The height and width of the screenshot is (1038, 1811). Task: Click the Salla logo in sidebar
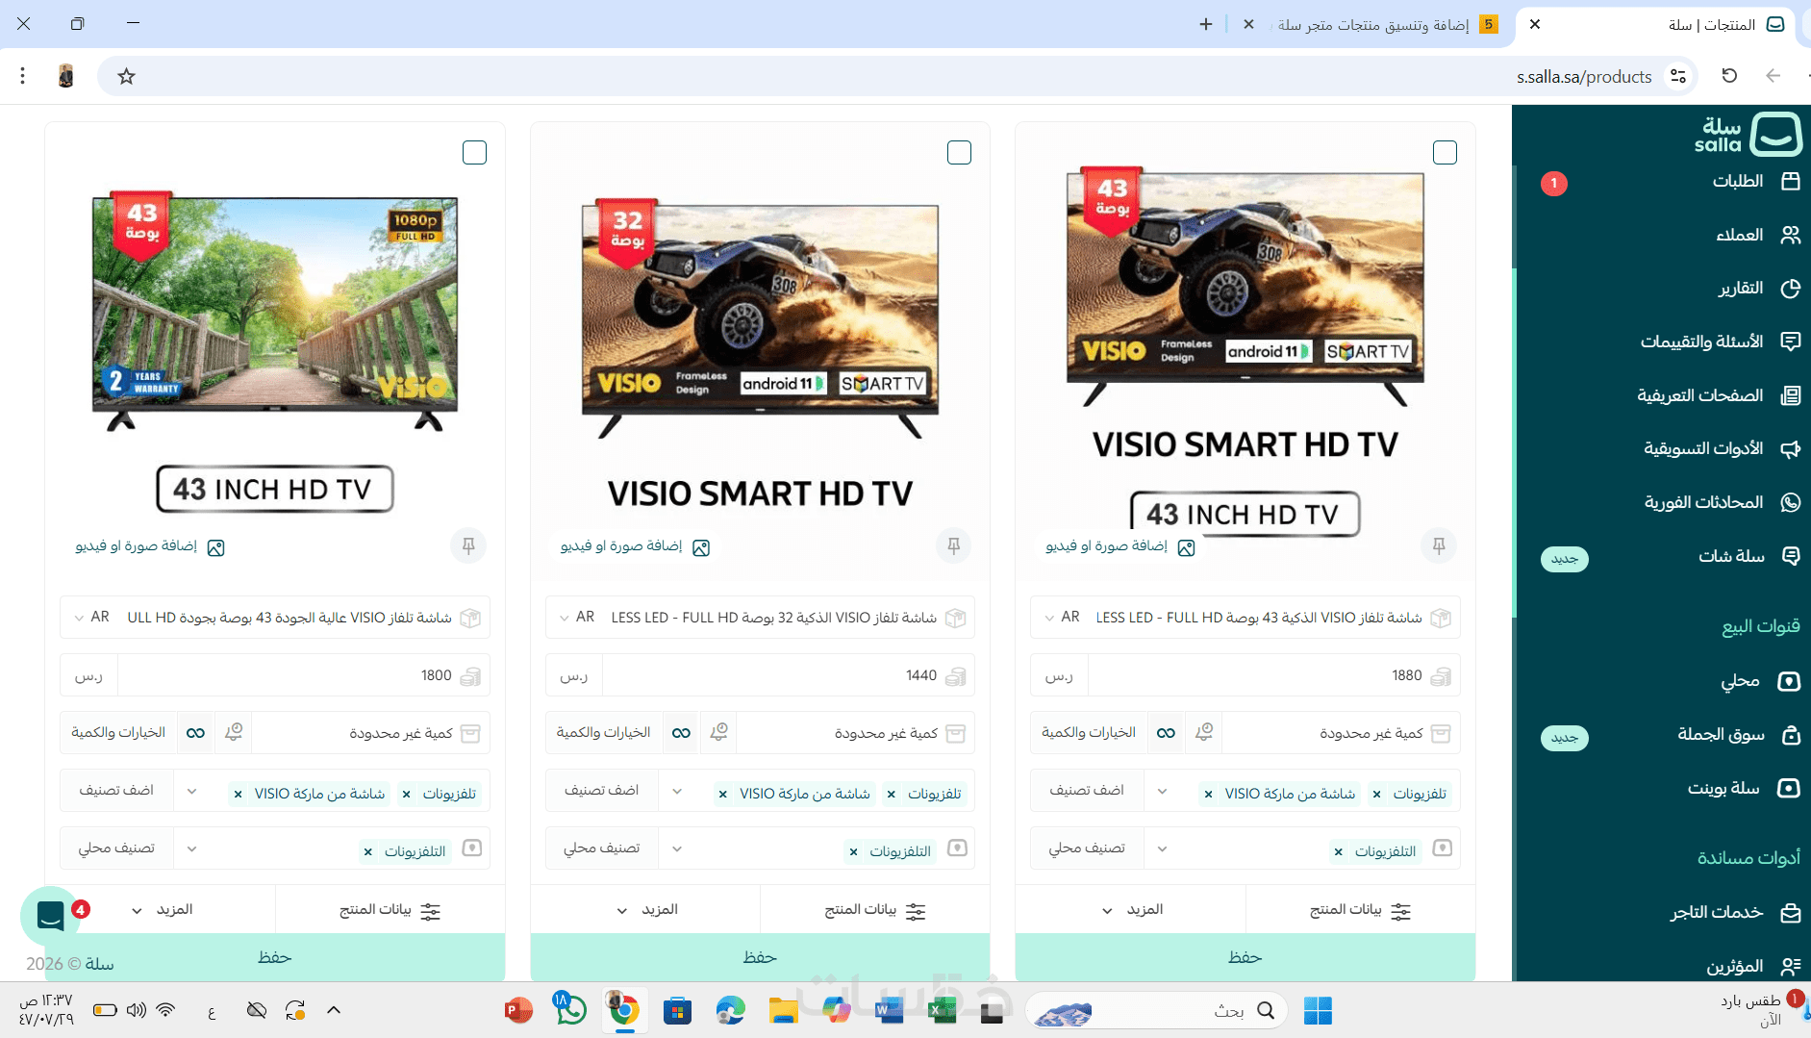(1748, 135)
